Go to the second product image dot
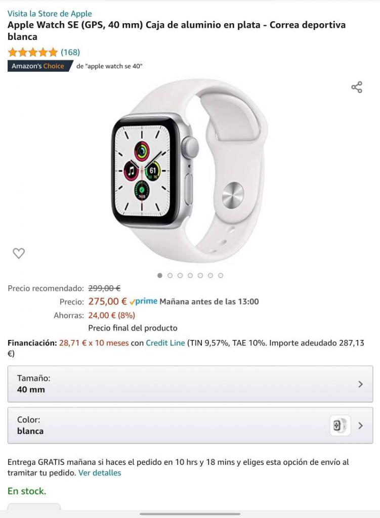The width and height of the screenshot is (380, 518). click(x=170, y=275)
